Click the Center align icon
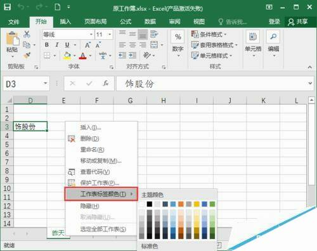 pos(133,45)
